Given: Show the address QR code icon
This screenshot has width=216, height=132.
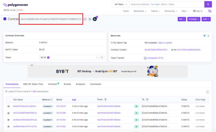Looking at the screenshot, I should (90, 19).
